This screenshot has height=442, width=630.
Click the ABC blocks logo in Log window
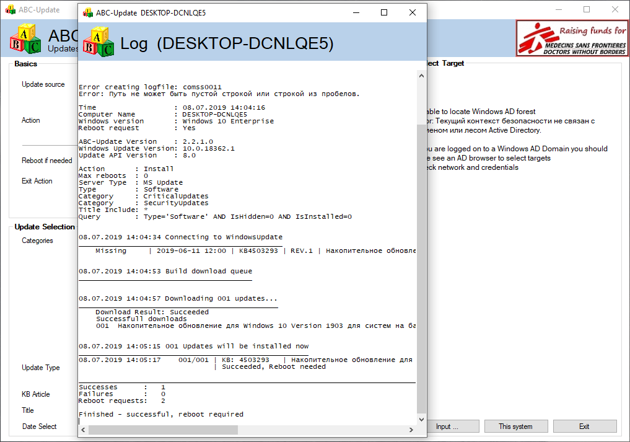point(98,42)
